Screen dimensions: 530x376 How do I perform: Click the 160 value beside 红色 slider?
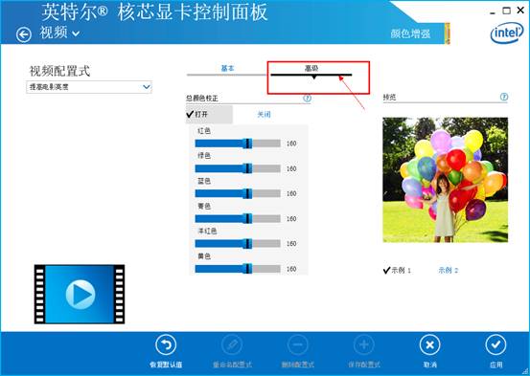[291, 144]
